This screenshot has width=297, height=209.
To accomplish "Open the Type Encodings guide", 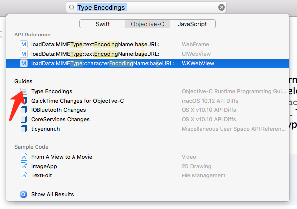I will [x=51, y=91].
